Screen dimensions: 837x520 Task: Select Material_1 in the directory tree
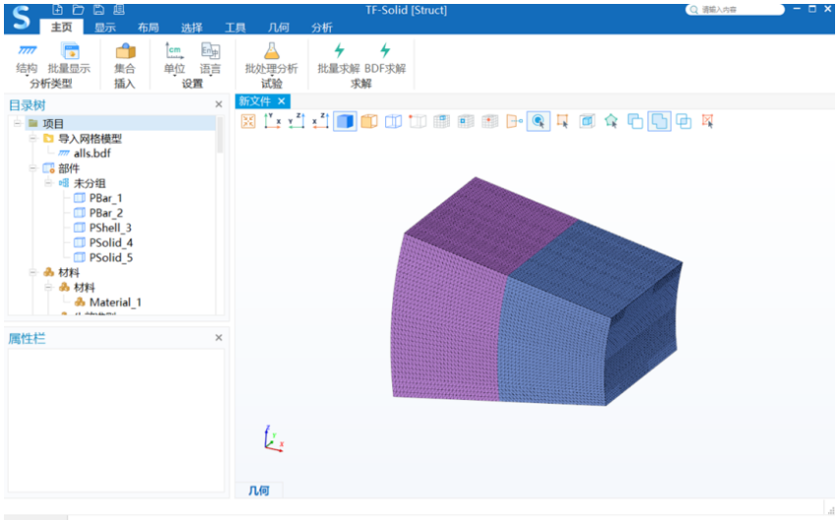pos(115,302)
